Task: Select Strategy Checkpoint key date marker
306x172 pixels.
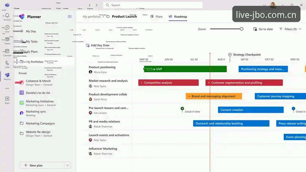Action: click(230, 55)
